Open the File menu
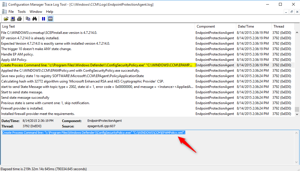300x171 pixels. [x=11, y=12]
